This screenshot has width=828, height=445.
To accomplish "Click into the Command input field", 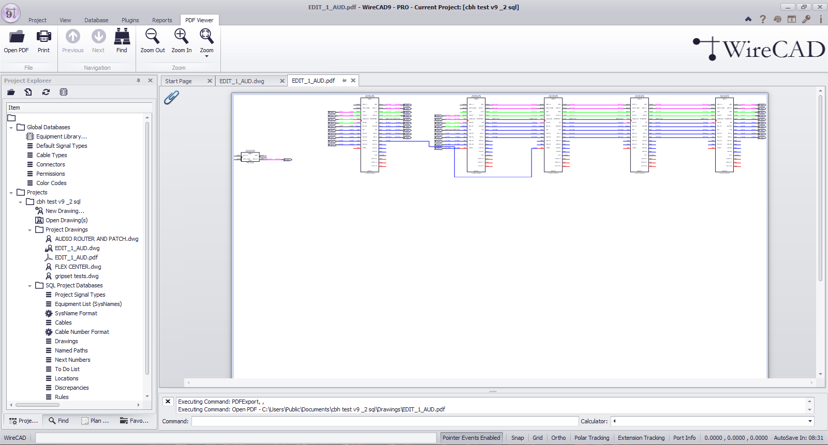I will tap(385, 421).
